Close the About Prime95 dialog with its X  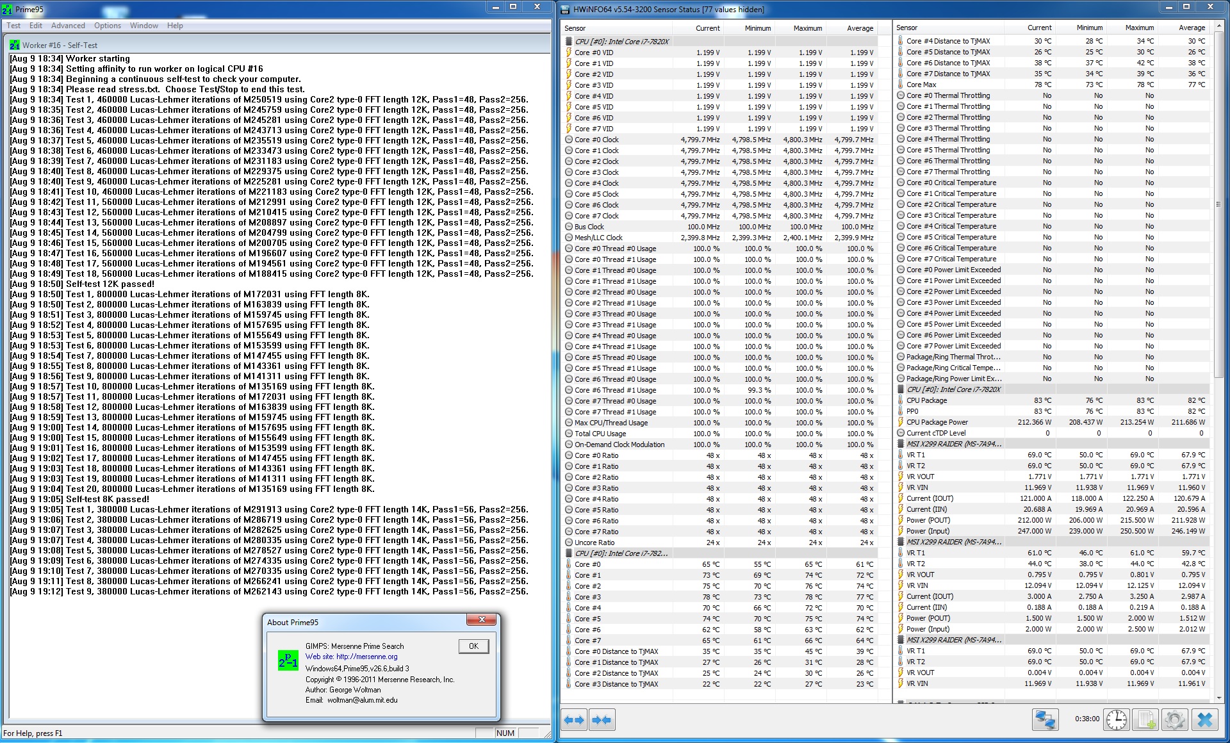pyautogui.click(x=482, y=620)
